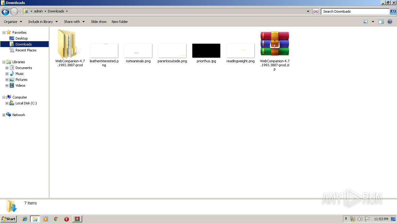Screen dimensions: 397x223
Task: Expand the Pictures library node
Action: point(7,80)
